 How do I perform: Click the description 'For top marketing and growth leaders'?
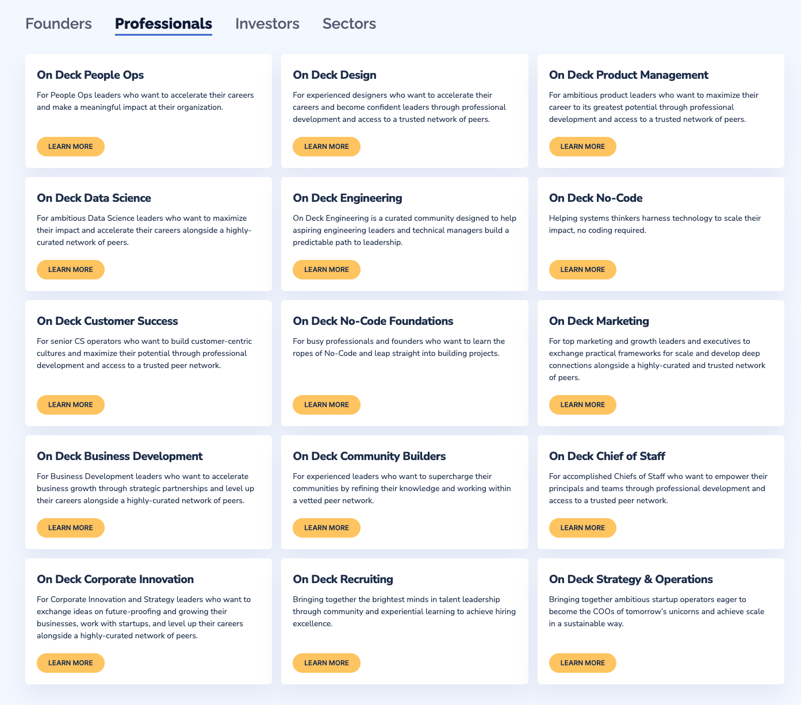[657, 359]
